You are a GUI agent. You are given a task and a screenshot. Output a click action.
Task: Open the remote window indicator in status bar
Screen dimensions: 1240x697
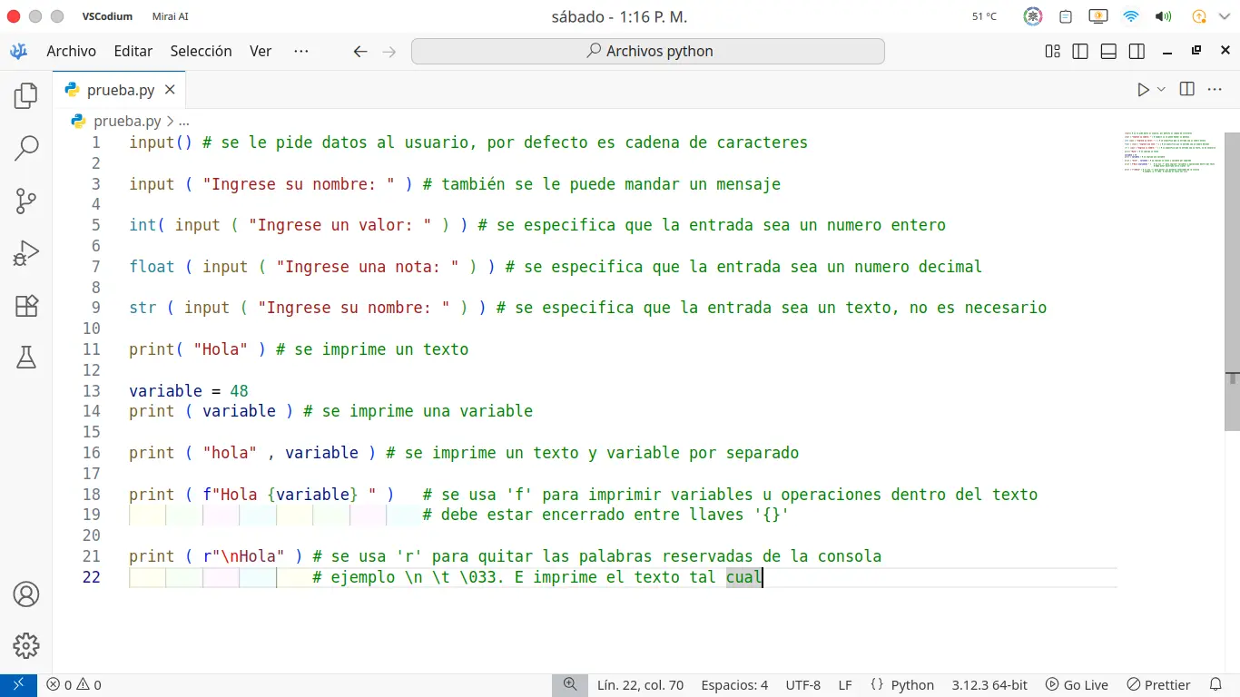point(18,685)
